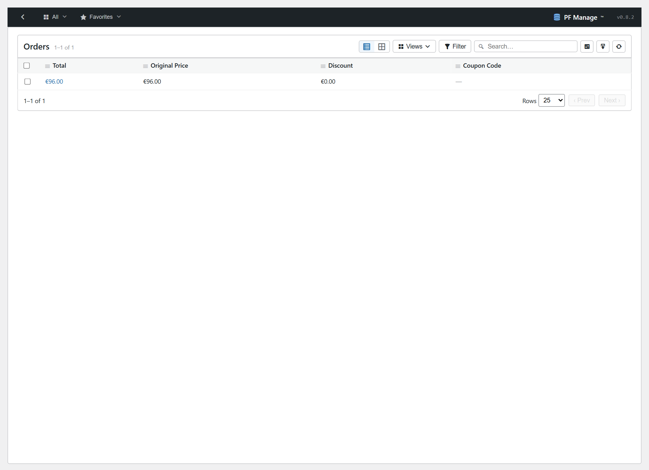This screenshot has width=649, height=470.
Task: Open the Favorites dropdown
Action: [x=100, y=17]
